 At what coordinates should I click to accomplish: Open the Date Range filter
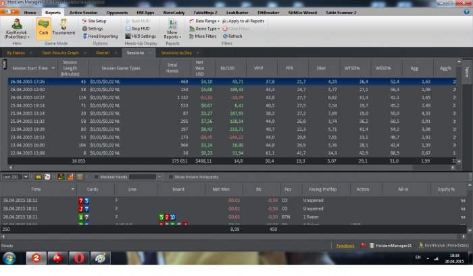tap(205, 21)
